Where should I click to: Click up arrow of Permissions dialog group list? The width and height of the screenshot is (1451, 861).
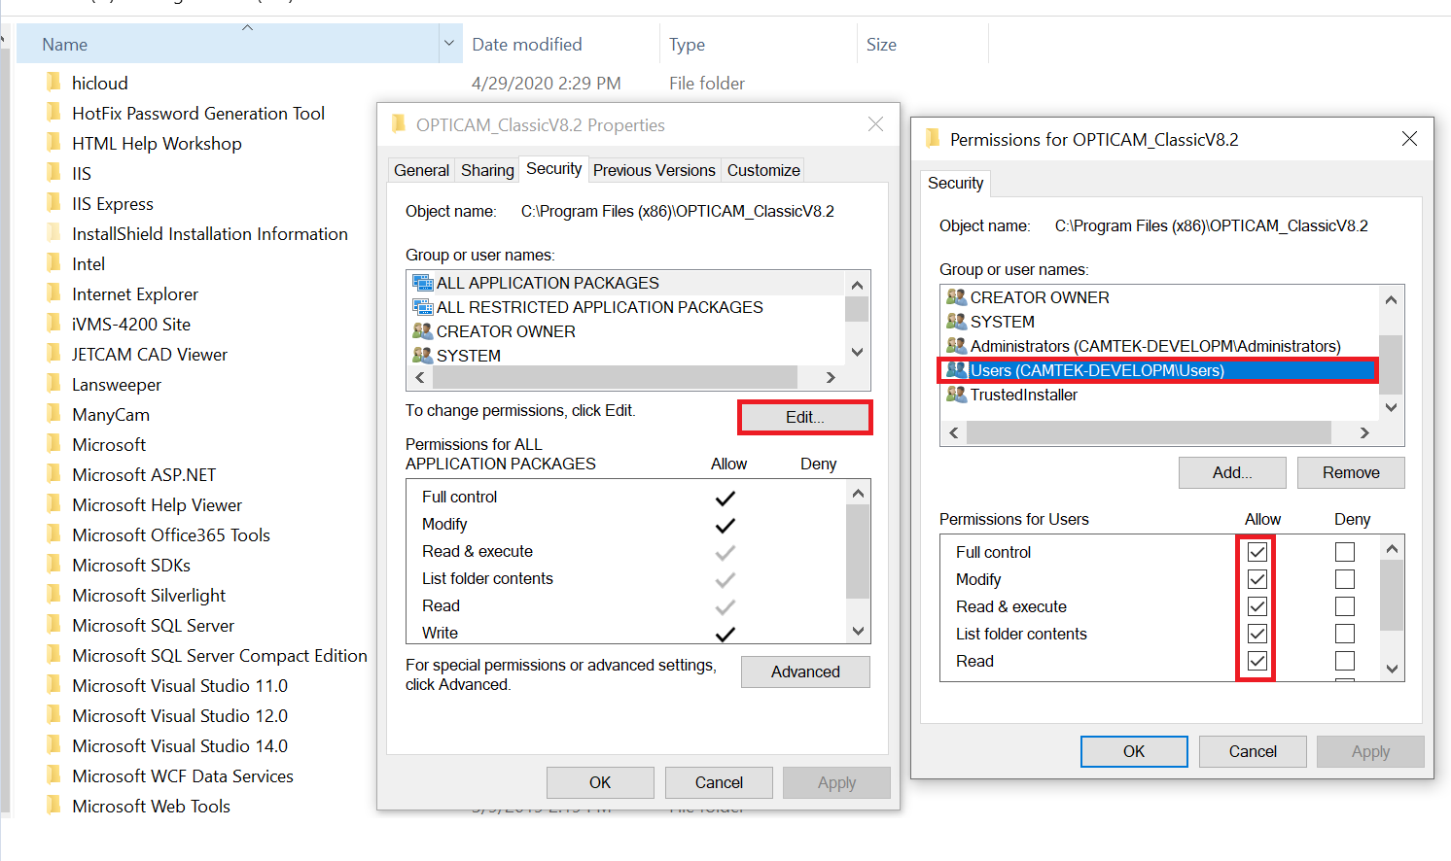click(1391, 299)
